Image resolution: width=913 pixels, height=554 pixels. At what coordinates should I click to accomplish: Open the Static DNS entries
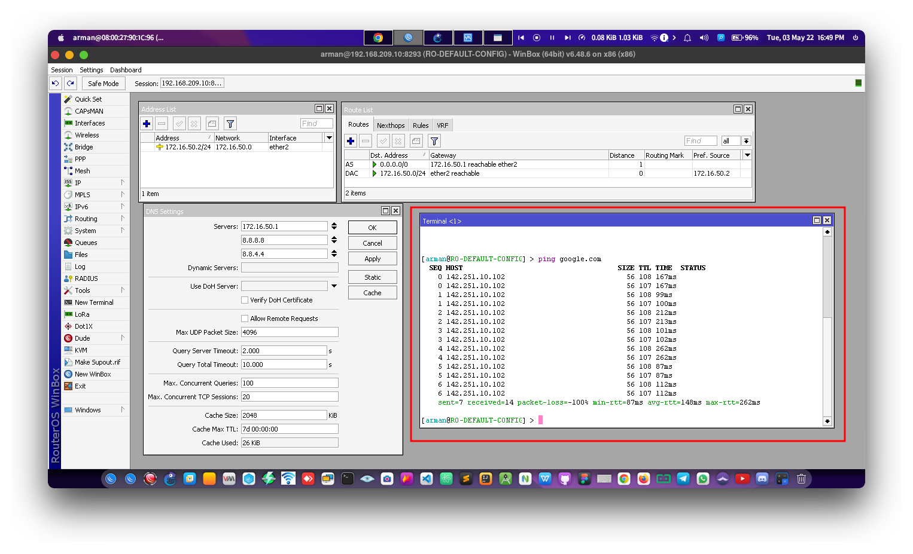372,277
